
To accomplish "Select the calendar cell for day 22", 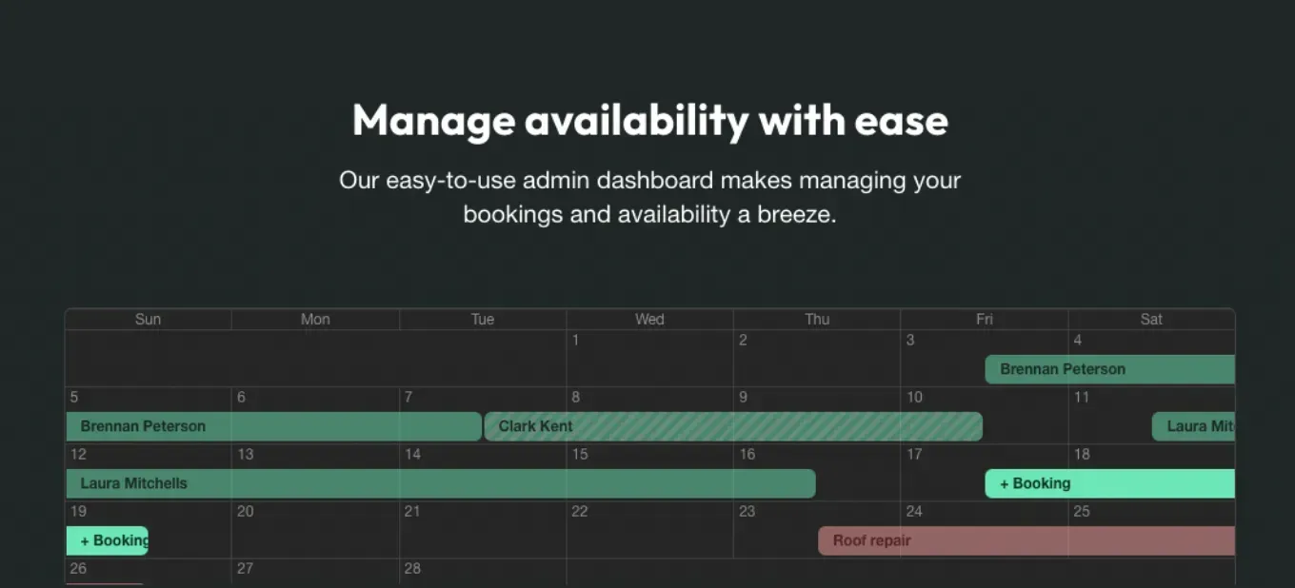I will coord(649,530).
